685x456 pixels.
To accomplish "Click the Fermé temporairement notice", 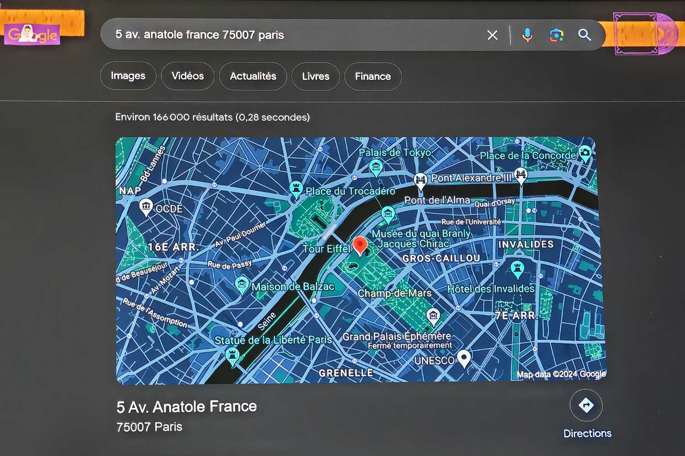I will 410,346.
